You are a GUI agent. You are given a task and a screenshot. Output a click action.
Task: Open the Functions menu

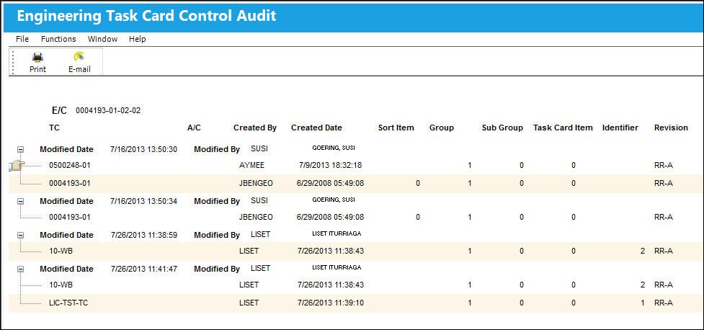coord(58,39)
